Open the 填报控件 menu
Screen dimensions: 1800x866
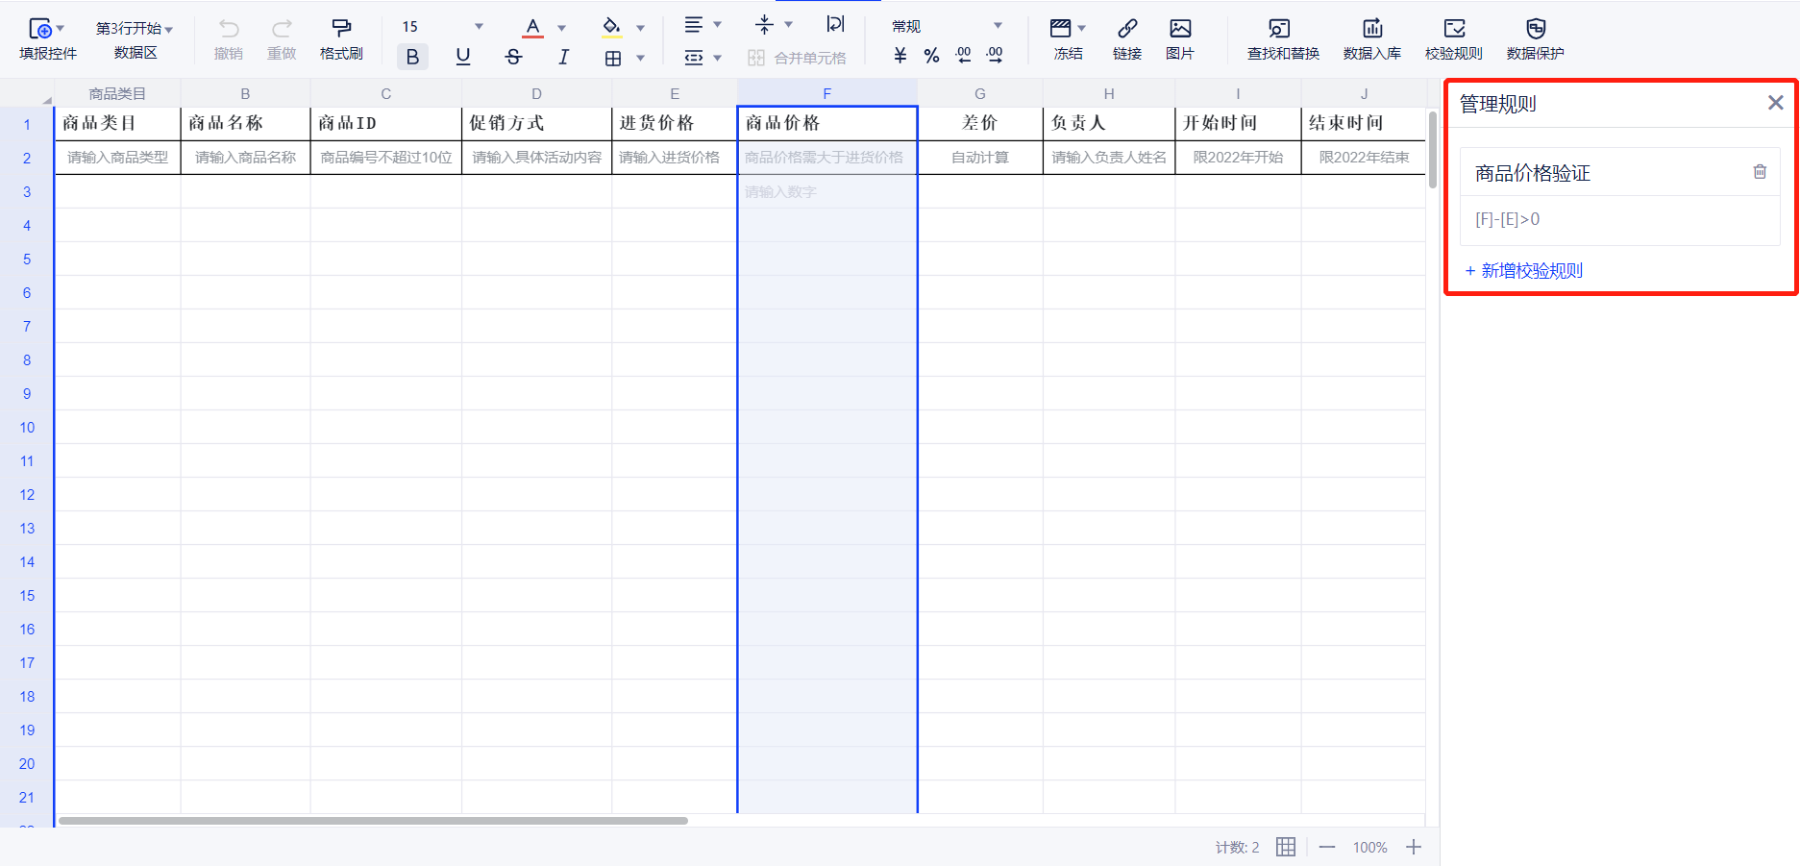coord(47,38)
